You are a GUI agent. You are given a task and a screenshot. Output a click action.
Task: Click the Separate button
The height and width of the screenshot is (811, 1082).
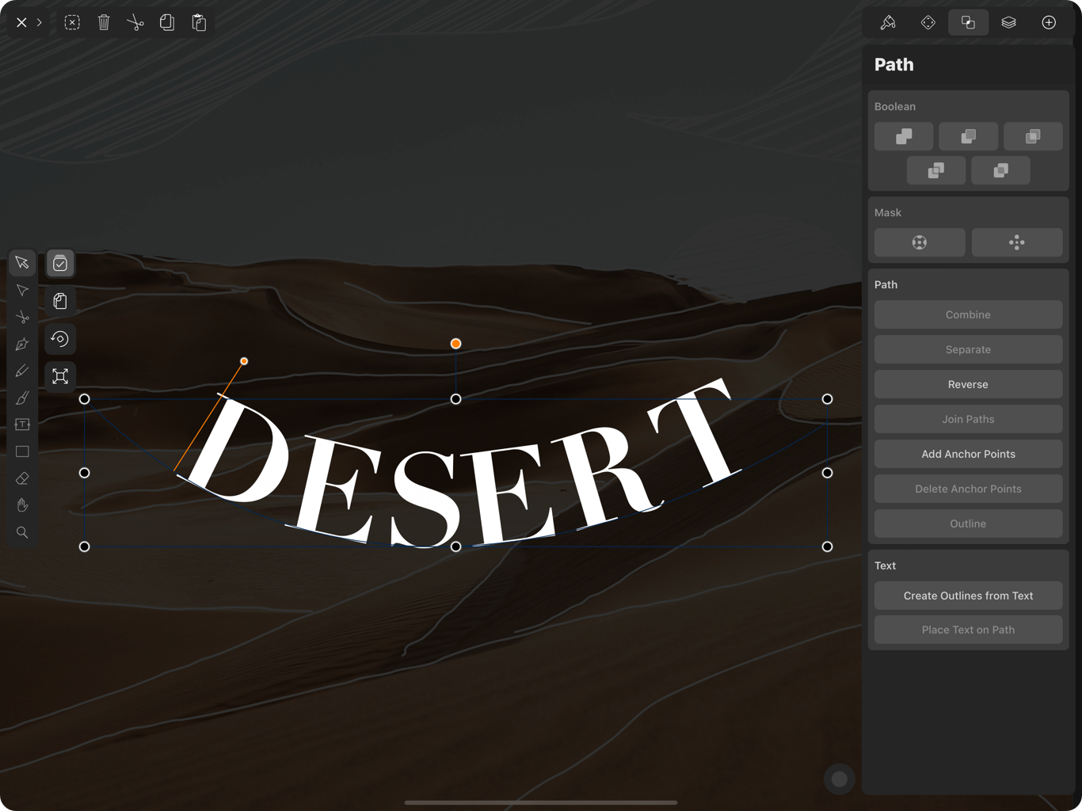(968, 349)
